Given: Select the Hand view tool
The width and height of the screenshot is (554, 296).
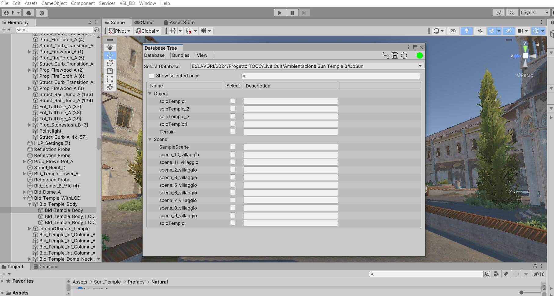Looking at the screenshot, I should point(110,47).
